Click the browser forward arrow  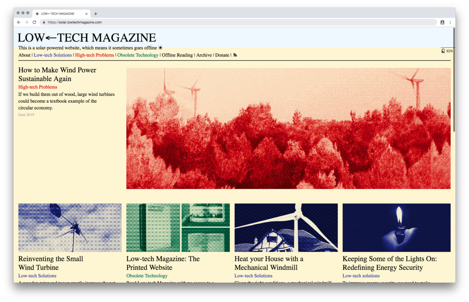26,22
